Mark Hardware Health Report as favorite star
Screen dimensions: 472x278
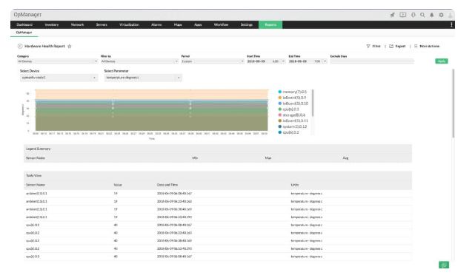[x=70, y=47]
